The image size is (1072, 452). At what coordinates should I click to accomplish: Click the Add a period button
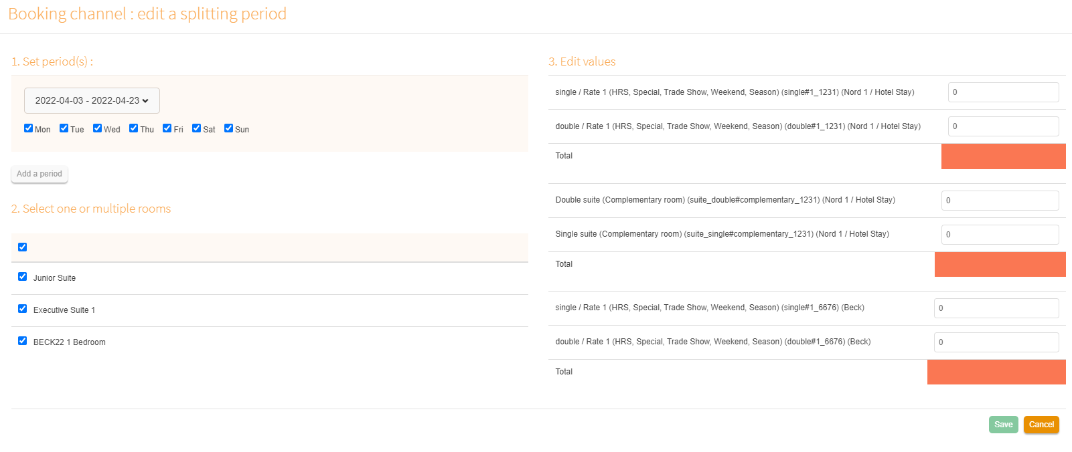click(x=40, y=174)
